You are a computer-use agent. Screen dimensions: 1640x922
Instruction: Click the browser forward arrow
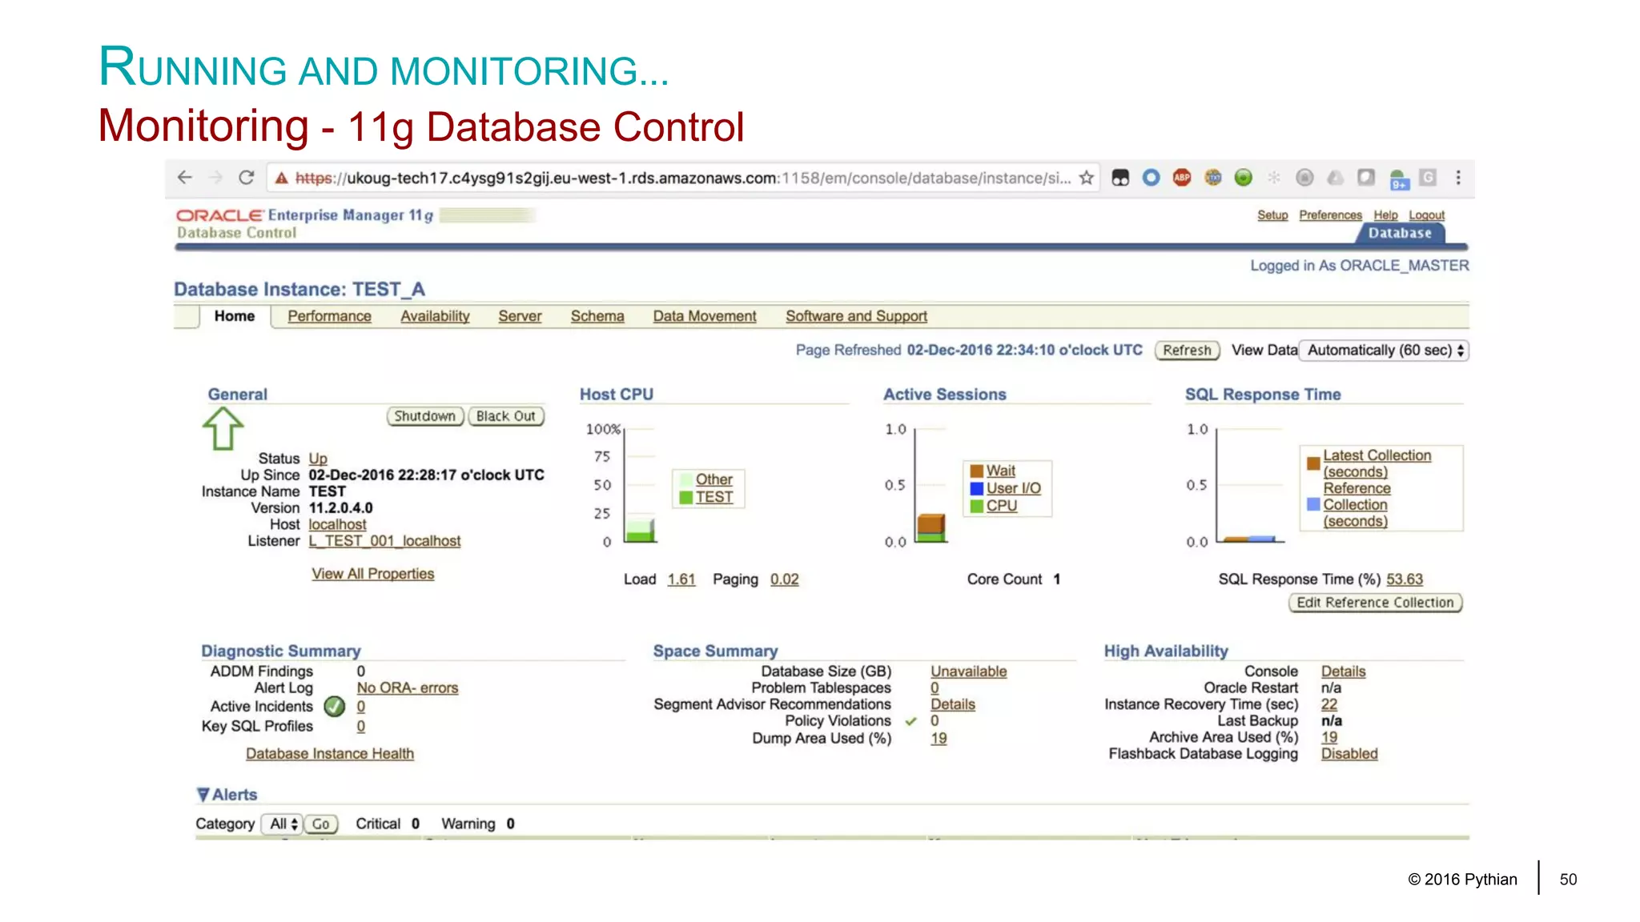click(215, 178)
